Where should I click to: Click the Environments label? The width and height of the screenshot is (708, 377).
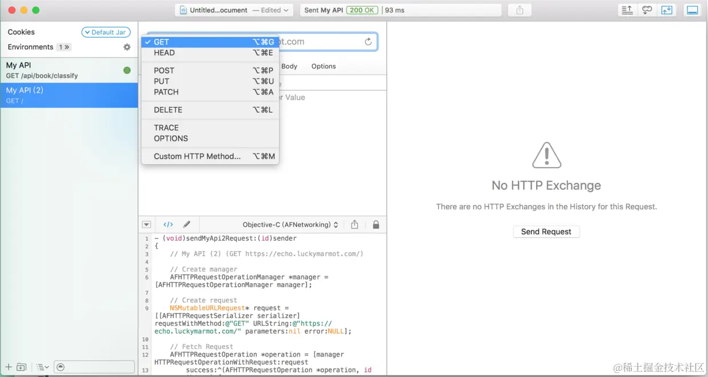(x=30, y=47)
